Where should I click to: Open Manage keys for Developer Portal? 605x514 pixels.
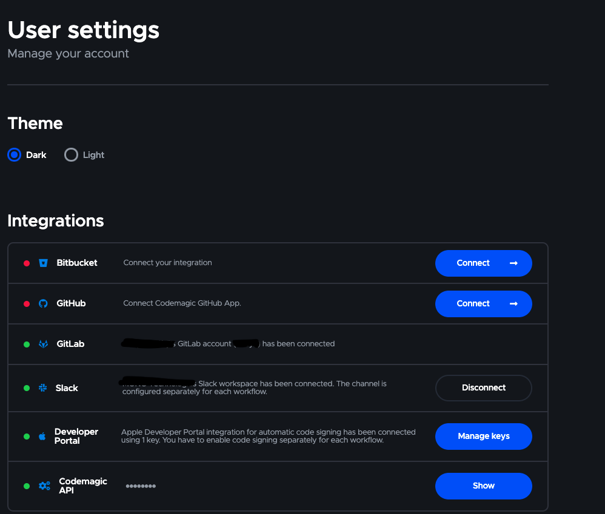click(x=483, y=437)
